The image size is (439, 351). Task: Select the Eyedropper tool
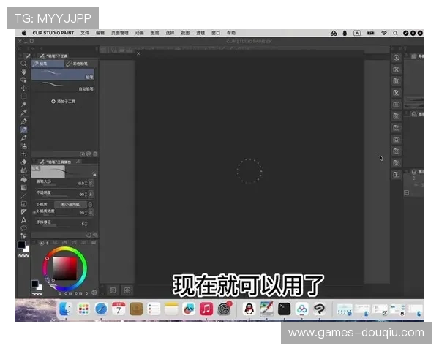[24, 113]
